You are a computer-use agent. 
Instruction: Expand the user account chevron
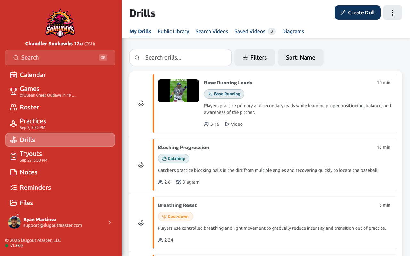[110, 222]
